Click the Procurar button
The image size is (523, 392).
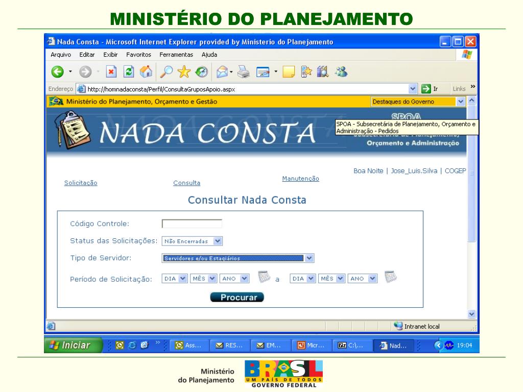tap(237, 297)
